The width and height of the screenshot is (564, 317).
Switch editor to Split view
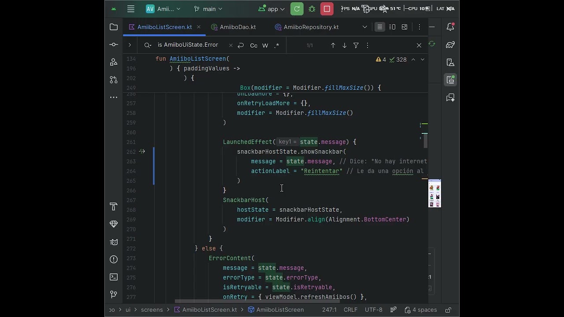tap(392, 27)
